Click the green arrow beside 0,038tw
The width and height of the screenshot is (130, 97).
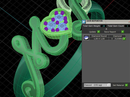pos(124,39)
